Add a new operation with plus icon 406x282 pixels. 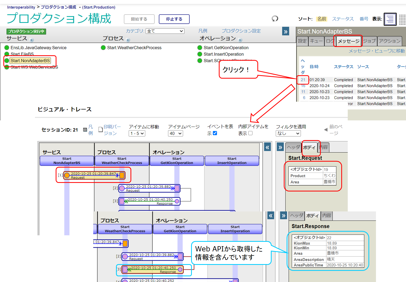(x=240, y=40)
